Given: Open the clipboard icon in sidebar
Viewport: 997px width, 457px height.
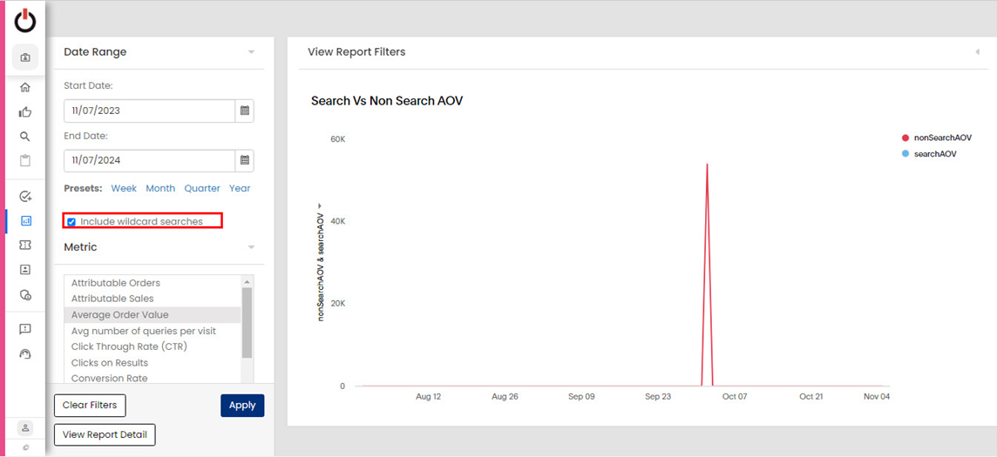Looking at the screenshot, I should (x=25, y=161).
